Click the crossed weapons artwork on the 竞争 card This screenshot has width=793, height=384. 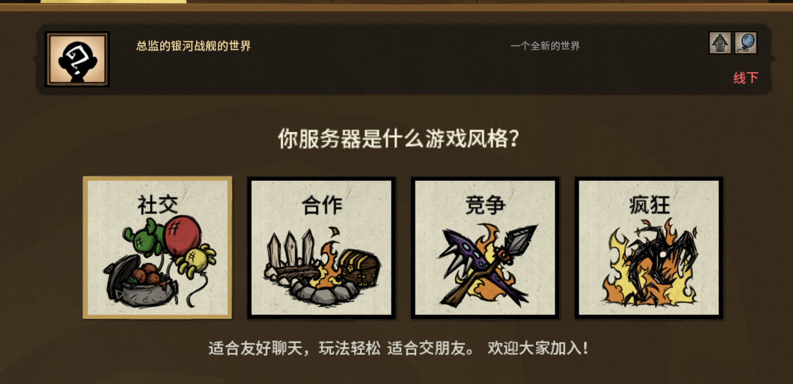485,264
